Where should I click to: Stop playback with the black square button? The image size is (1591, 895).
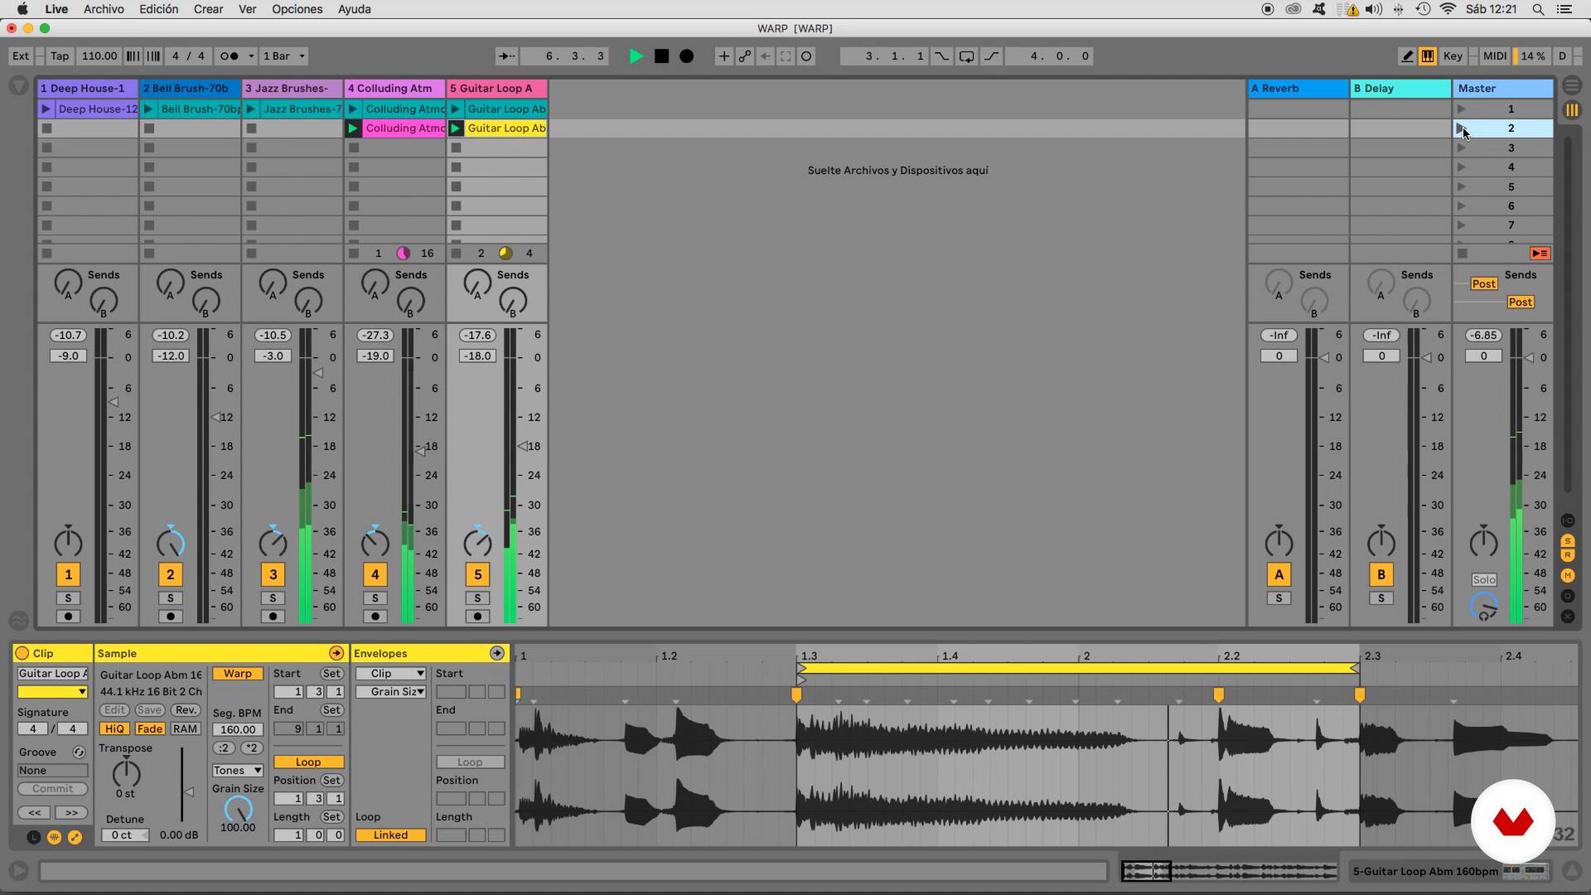[x=661, y=56]
